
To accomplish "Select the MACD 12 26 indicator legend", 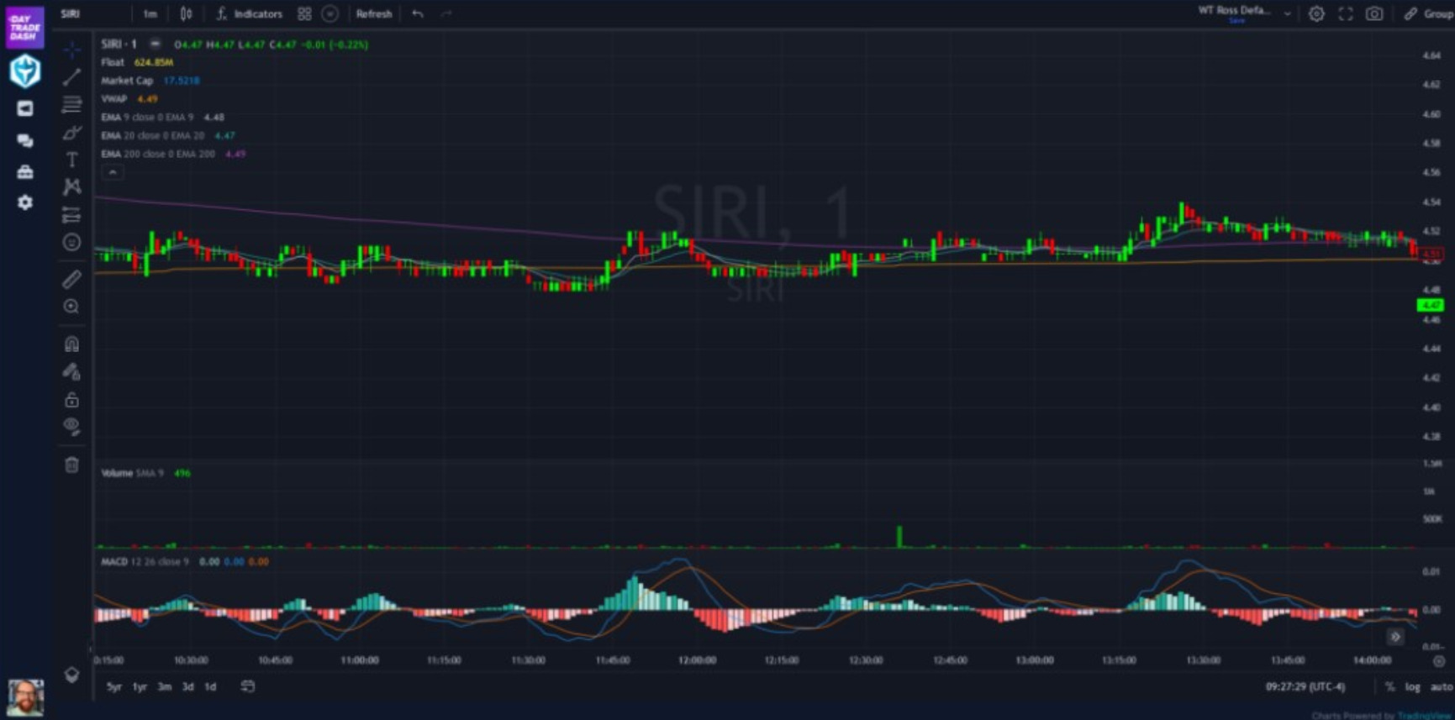I will point(185,561).
